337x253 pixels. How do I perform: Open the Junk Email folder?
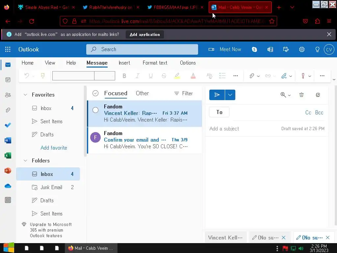click(x=48, y=187)
